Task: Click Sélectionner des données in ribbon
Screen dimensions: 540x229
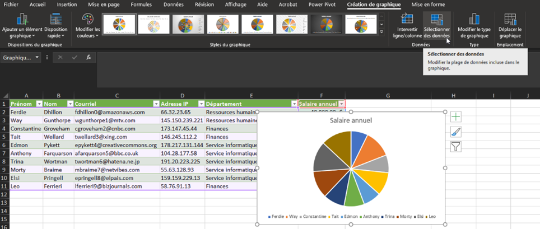Action: click(x=436, y=20)
